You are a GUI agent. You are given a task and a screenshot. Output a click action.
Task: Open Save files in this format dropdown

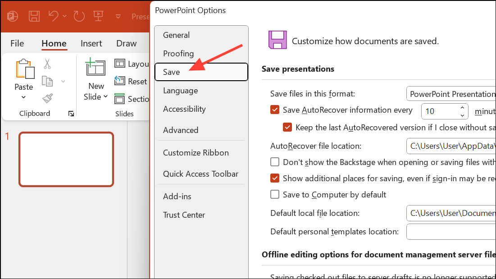pyautogui.click(x=450, y=94)
